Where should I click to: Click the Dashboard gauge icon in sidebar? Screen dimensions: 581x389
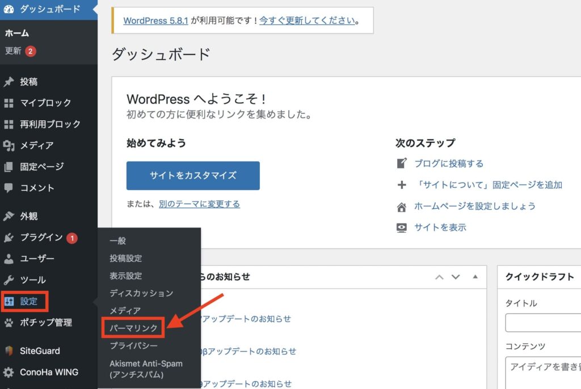[x=9, y=9]
